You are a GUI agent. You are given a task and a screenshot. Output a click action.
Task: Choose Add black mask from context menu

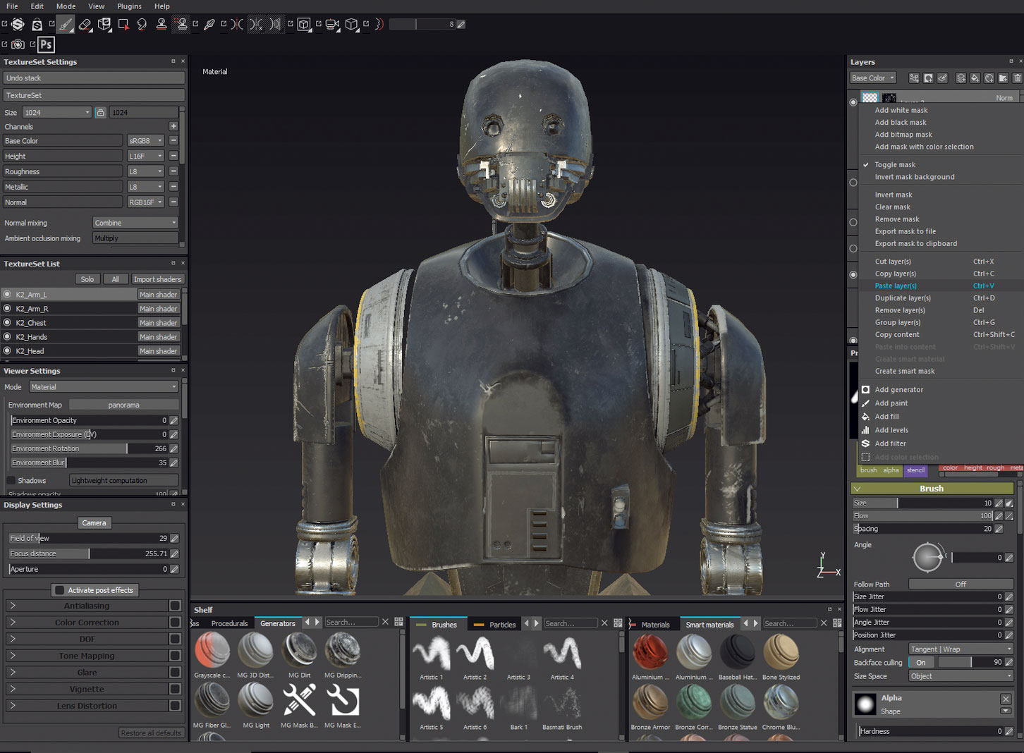(901, 123)
